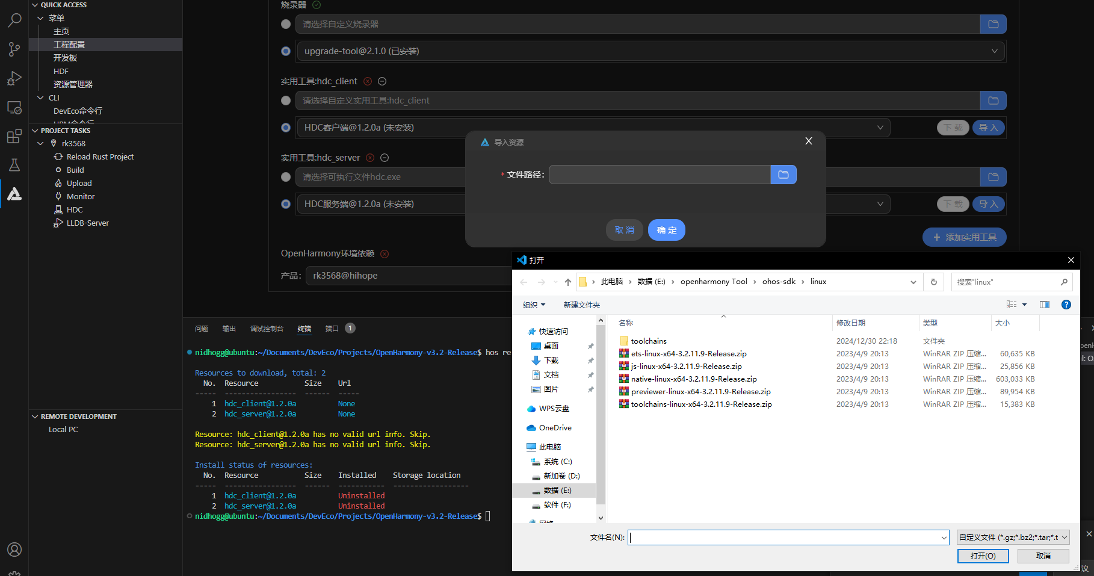This screenshot has width=1094, height=576.
Task: Open Extensions view in activity bar
Action: coord(14,137)
